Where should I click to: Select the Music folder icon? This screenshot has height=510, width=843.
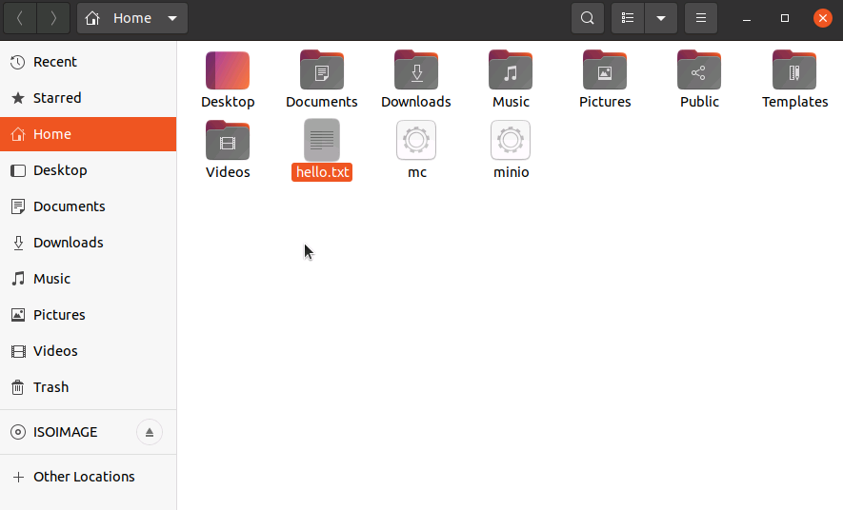[511, 71]
